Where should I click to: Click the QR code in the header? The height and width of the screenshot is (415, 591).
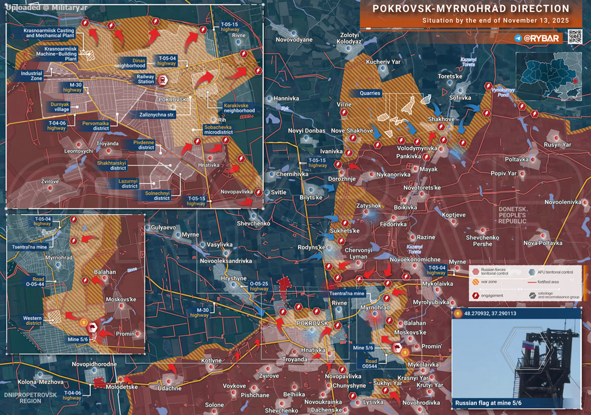tap(576, 36)
